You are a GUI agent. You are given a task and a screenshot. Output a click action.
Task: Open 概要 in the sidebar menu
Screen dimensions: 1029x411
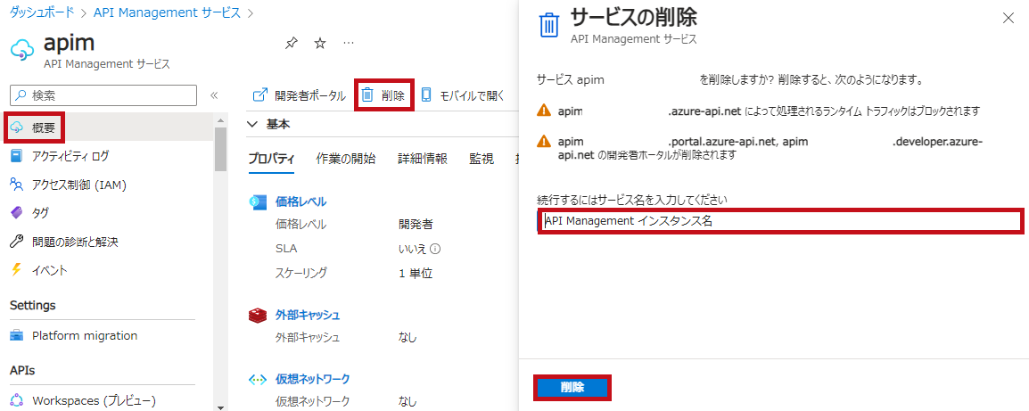click(x=44, y=127)
